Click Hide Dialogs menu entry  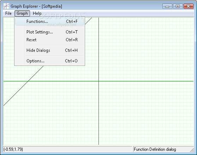pyautogui.click(x=50, y=50)
